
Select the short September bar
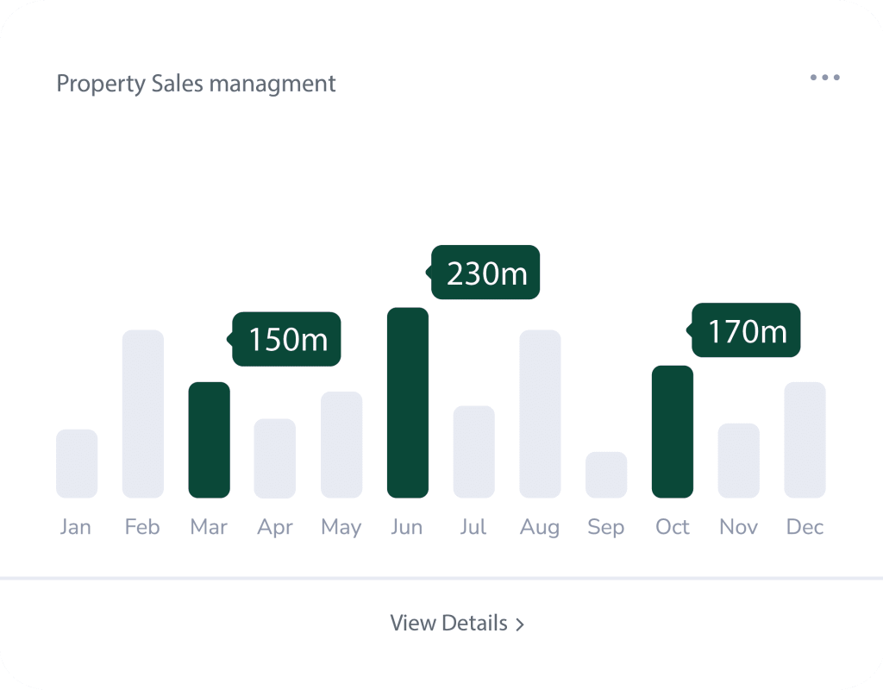tap(606, 475)
